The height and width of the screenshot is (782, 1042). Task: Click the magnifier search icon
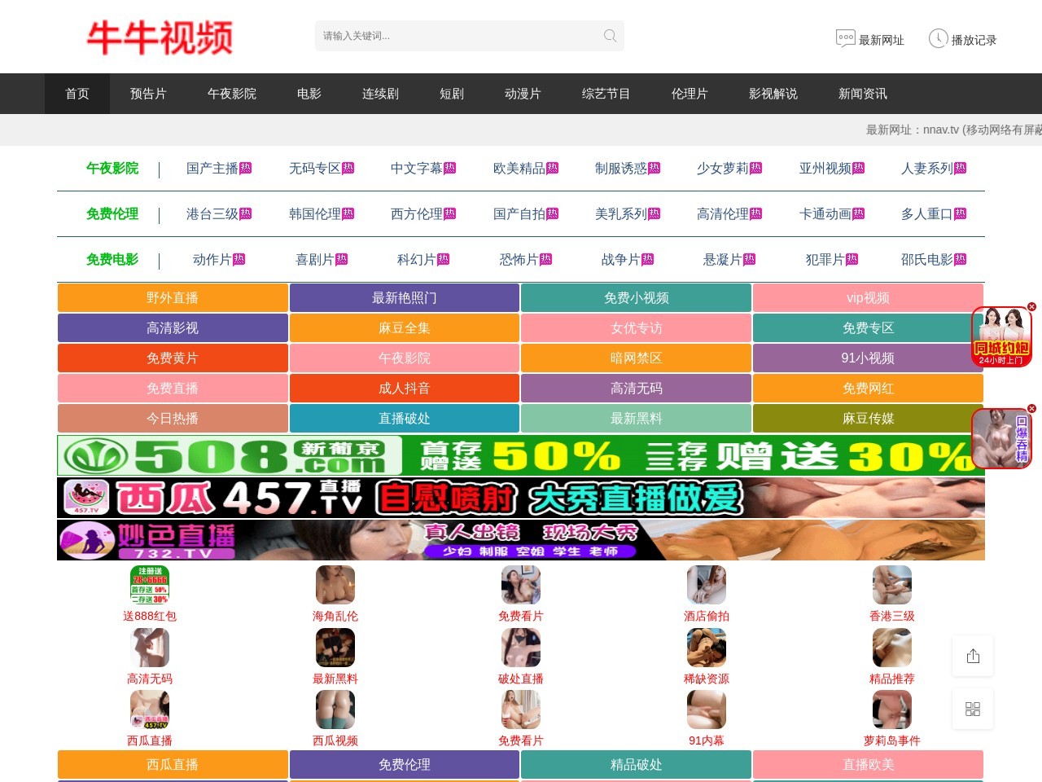point(610,36)
